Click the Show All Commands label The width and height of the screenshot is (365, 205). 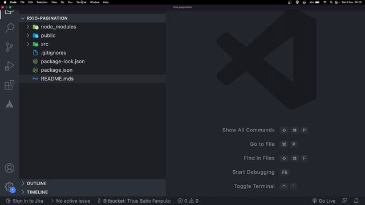click(249, 130)
